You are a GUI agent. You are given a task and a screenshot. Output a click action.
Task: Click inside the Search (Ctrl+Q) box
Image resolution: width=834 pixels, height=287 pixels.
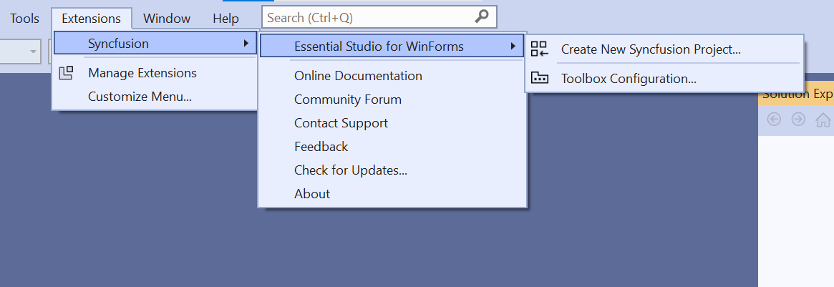[365, 17]
